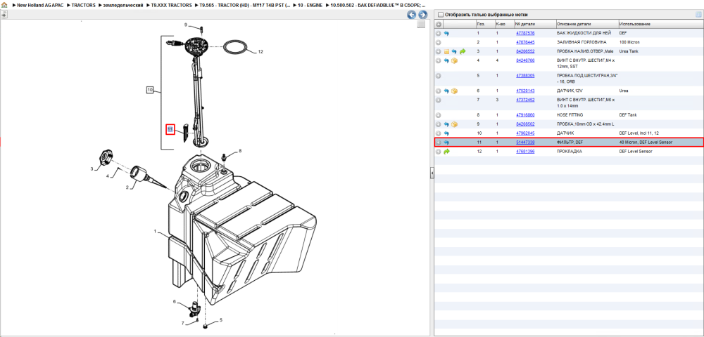Expand row 3 ПРОБКА НАЛИВ.ОТВЕР plus icon
The height and width of the screenshot is (337, 704).
(438, 51)
